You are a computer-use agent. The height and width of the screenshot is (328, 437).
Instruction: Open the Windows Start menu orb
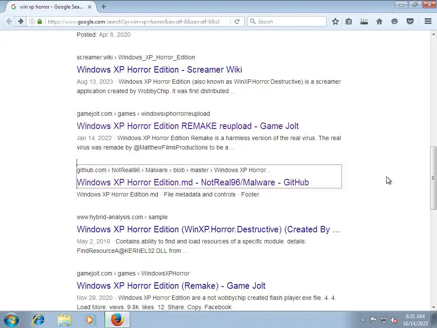pyautogui.click(x=11, y=319)
